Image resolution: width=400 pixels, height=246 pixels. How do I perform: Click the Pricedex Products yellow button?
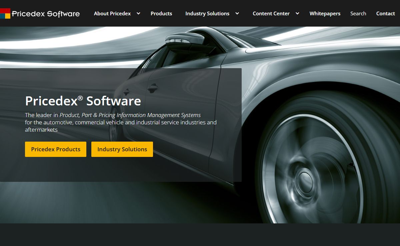[56, 149]
